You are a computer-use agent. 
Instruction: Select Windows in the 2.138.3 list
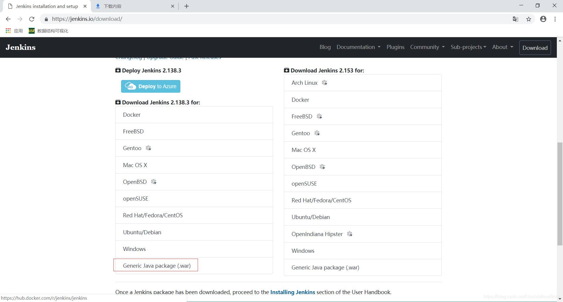point(194,249)
